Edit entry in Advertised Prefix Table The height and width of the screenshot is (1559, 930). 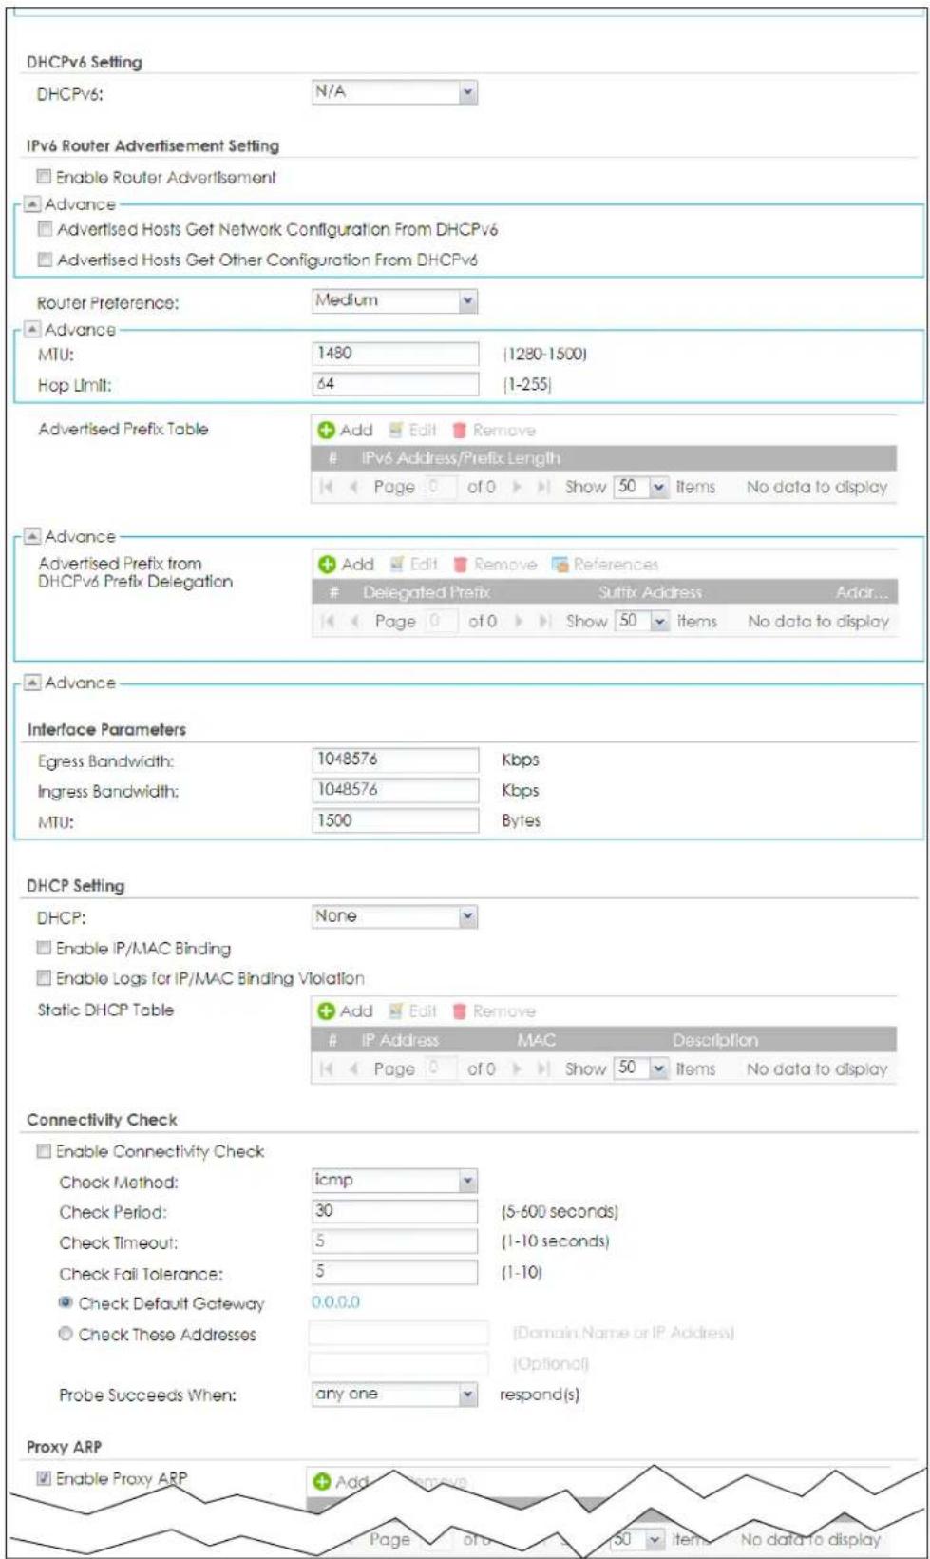412,431
